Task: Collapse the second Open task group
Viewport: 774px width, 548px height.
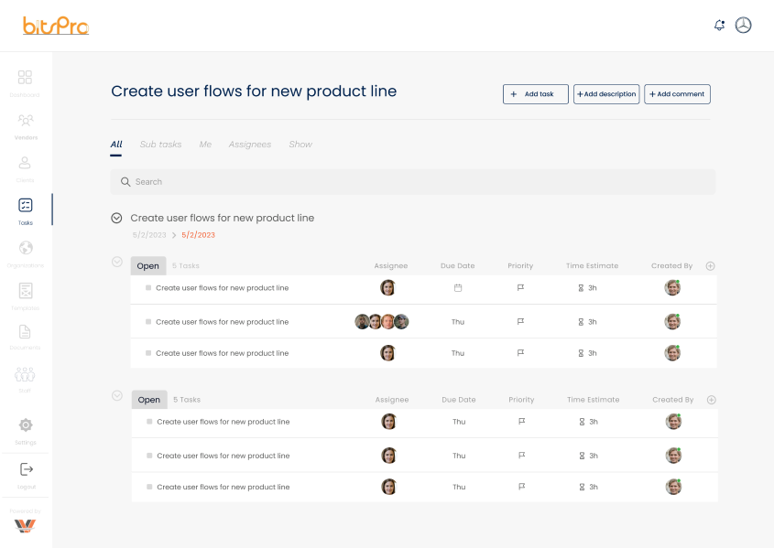Action: (x=117, y=396)
